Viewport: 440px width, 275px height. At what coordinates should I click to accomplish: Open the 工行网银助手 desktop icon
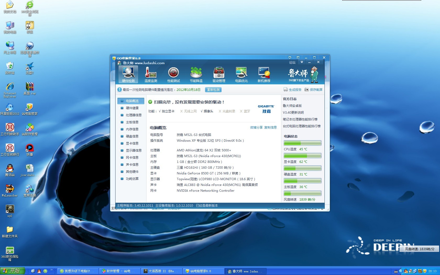[x=10, y=130]
